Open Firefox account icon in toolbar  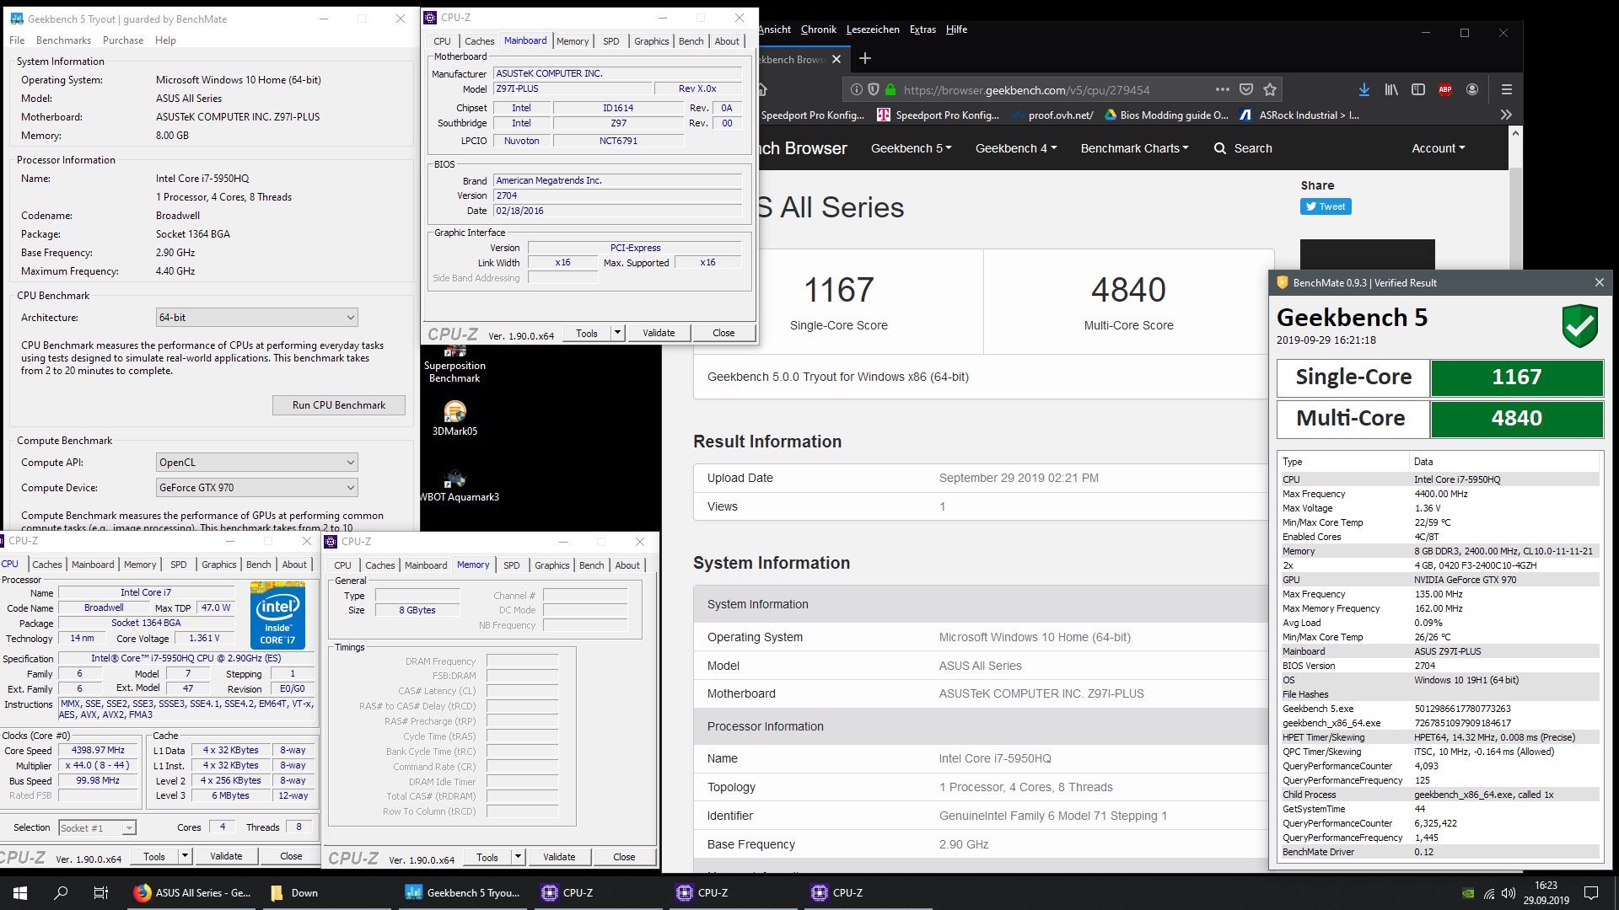1472,89
